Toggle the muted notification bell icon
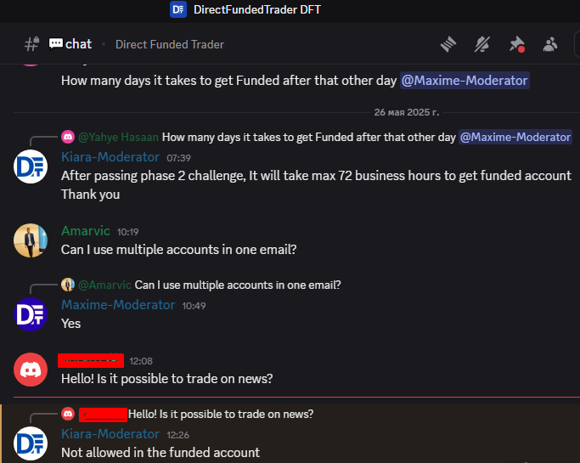The image size is (580, 463). coord(482,44)
